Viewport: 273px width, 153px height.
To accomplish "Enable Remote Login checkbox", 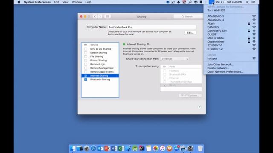I will click(85, 64).
